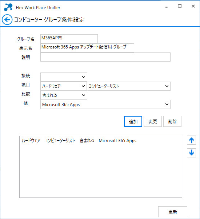Click the 値 label
This screenshot has width=200, height=219.
coord(26,103)
